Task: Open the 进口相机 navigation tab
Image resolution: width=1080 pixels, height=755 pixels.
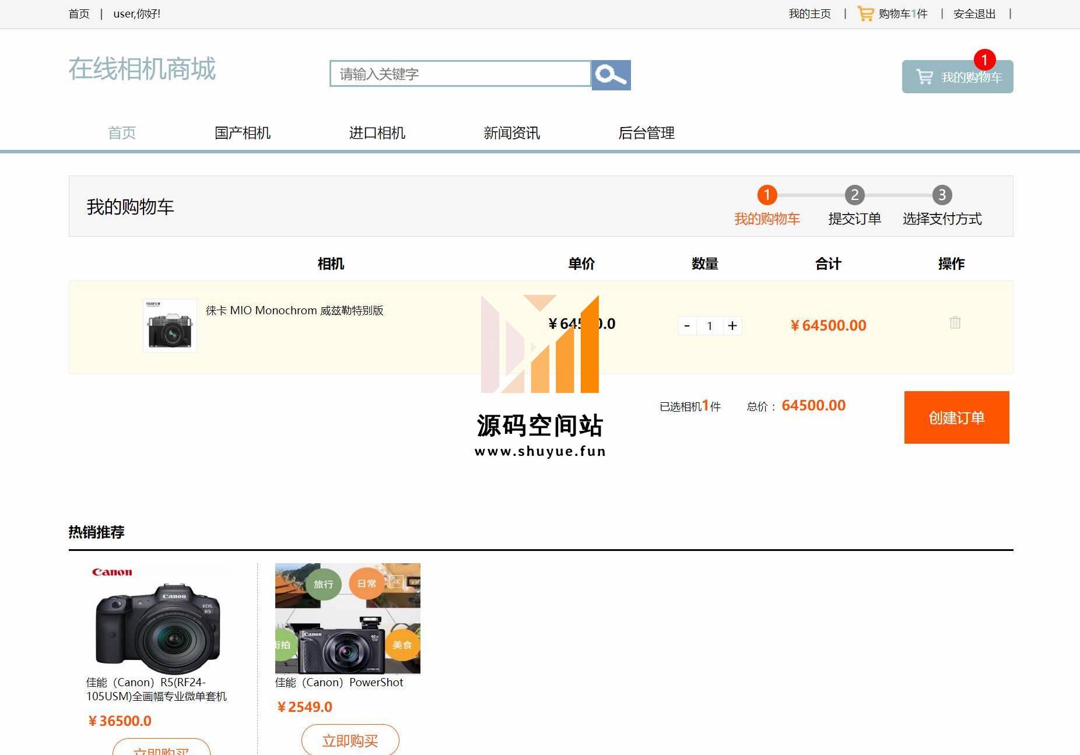Action: (377, 133)
